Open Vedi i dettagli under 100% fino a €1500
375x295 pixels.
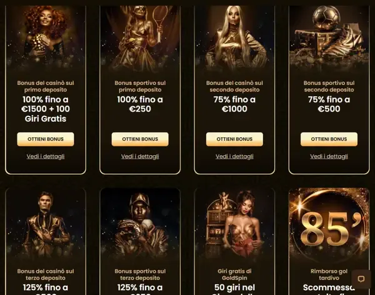coord(46,156)
